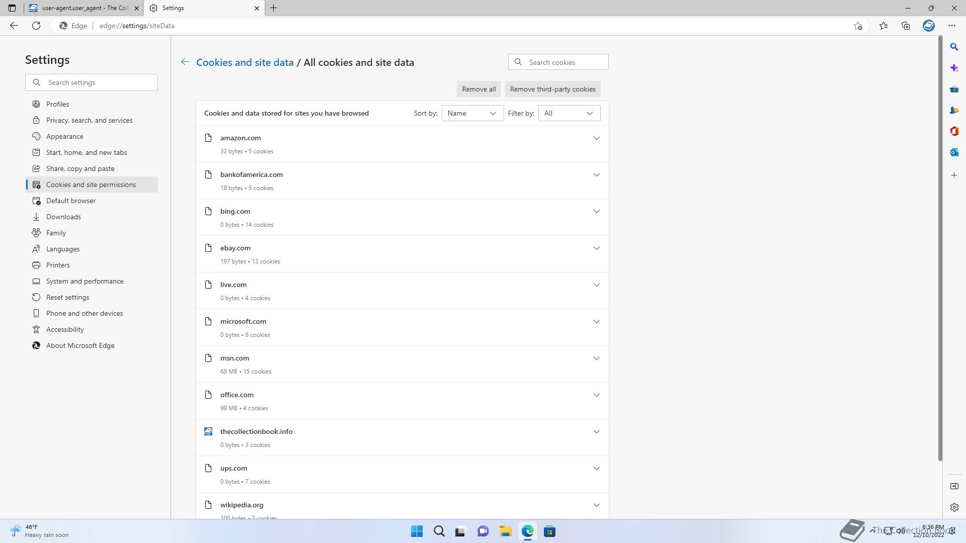Open sidebar Games icon
Screen dimensions: 966x543
954,110
